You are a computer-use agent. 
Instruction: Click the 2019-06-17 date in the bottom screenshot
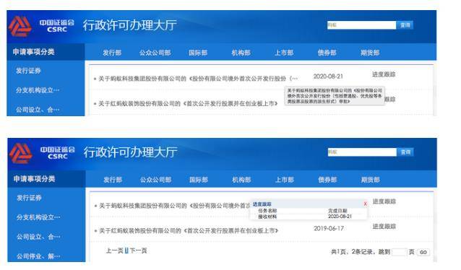tap(329, 228)
